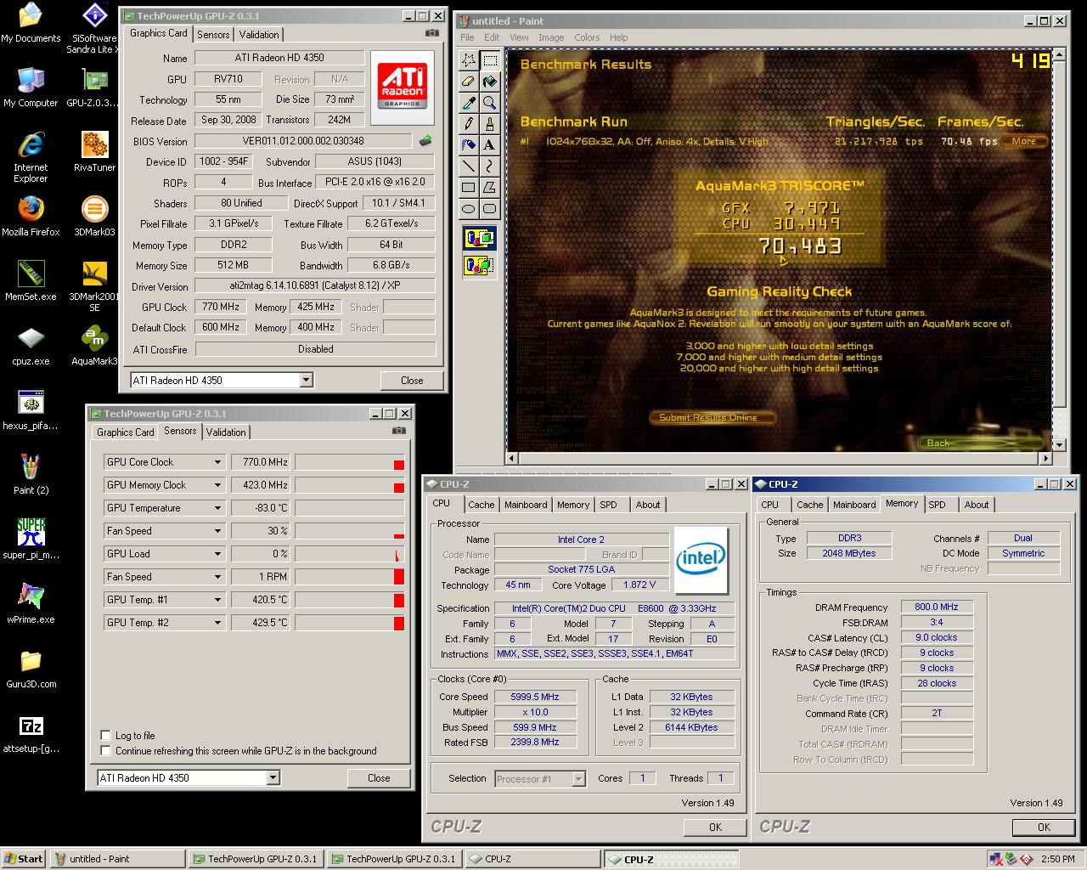This screenshot has height=870, width=1087.
Task: Select the Ellipse shape tool
Action: coord(468,209)
